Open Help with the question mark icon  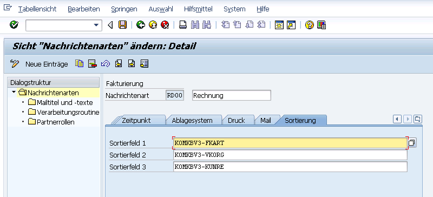click(x=309, y=25)
